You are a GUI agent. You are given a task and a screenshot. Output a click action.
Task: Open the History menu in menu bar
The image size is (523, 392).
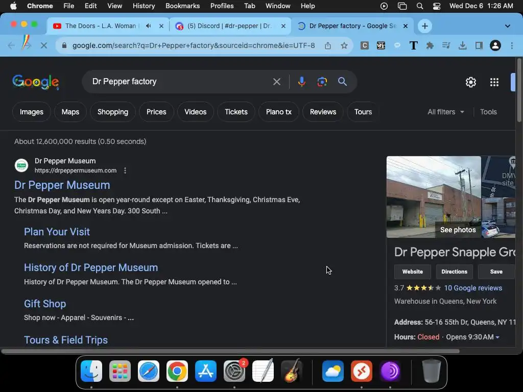144,6
